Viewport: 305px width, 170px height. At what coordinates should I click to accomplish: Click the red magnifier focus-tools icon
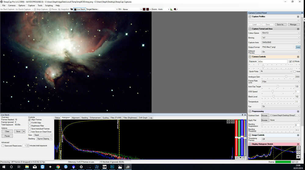click(175, 9)
